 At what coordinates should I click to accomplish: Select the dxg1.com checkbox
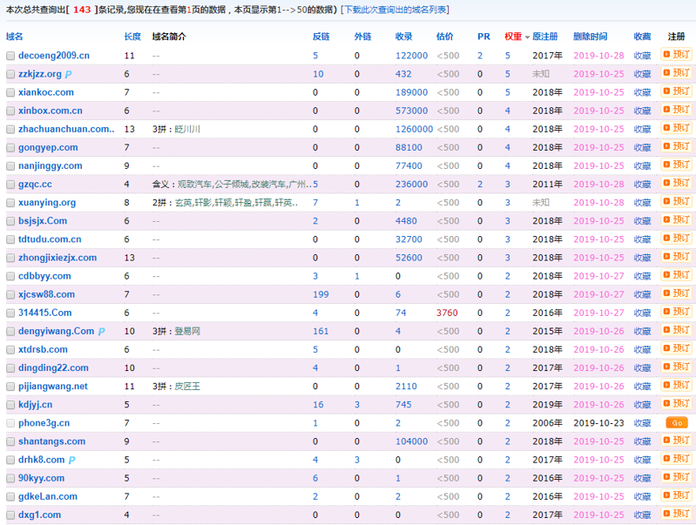tap(10, 515)
